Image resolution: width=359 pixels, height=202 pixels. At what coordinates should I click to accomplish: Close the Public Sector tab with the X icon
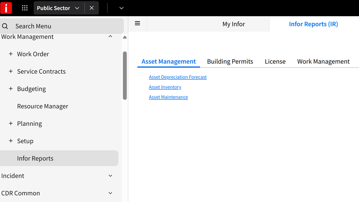coord(92,8)
